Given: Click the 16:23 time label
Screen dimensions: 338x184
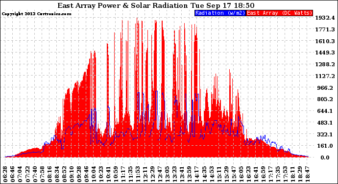Looking at the screenshot, I should [249, 174].
